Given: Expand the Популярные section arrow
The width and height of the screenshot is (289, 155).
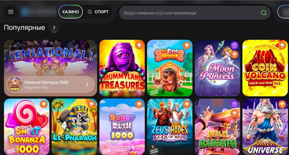Looking at the screenshot, I should (x=54, y=27).
